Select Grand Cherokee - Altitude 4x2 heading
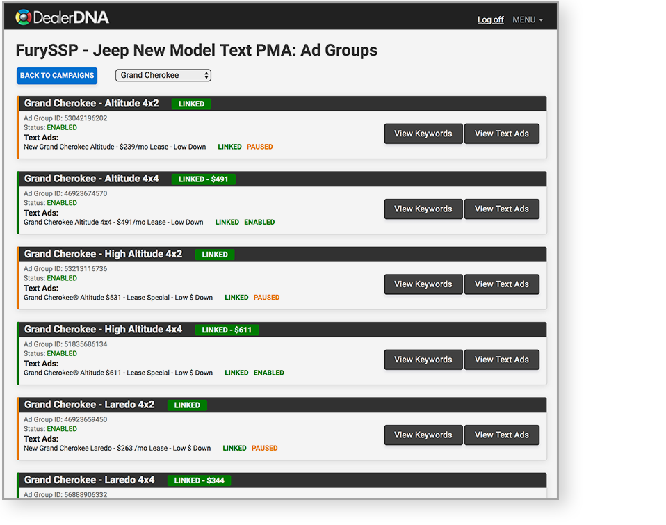The width and height of the screenshot is (666, 525). 91,103
